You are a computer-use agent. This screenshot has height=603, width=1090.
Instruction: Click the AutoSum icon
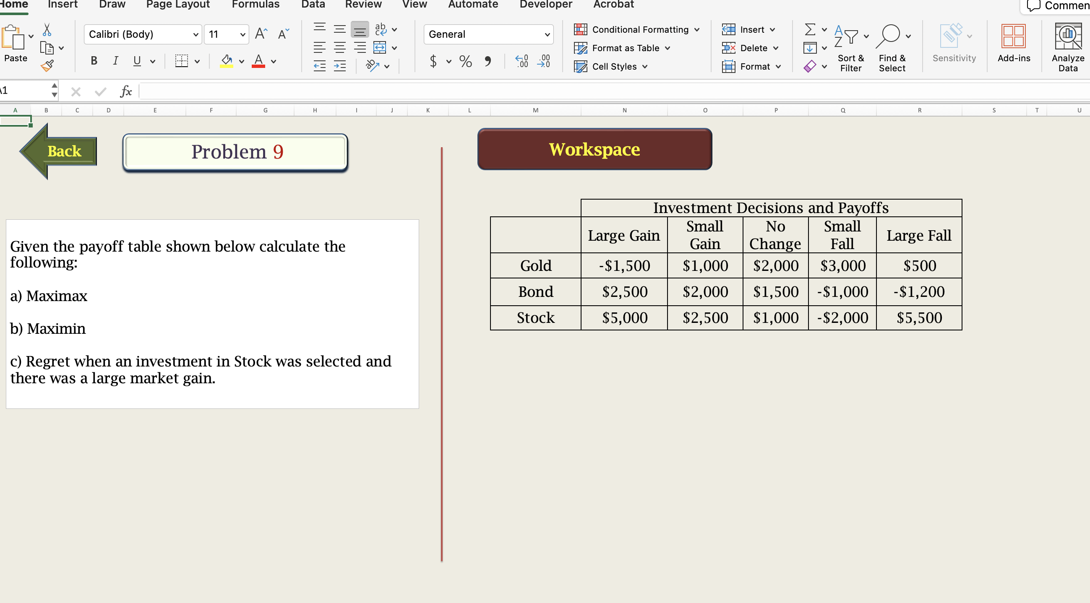(811, 29)
